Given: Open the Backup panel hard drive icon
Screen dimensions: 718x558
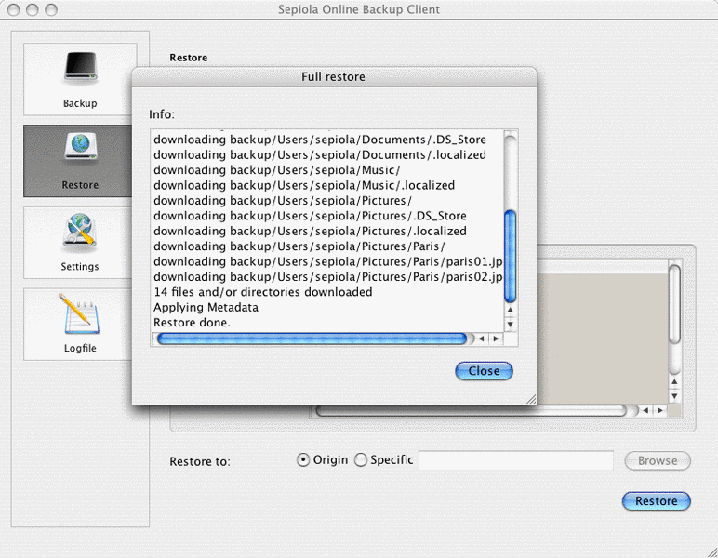Looking at the screenshot, I should click(81, 68).
